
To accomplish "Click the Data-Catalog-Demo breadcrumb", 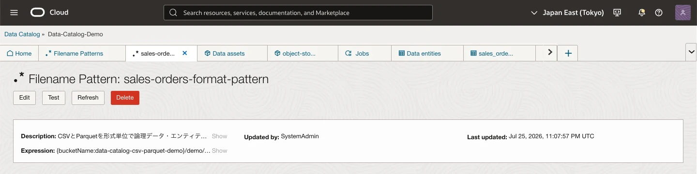I will [76, 34].
